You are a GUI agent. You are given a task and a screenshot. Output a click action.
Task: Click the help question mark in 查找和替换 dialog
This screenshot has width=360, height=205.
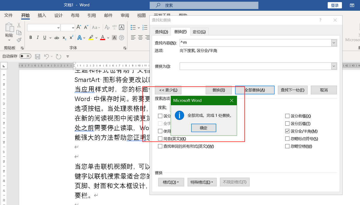(320, 20)
